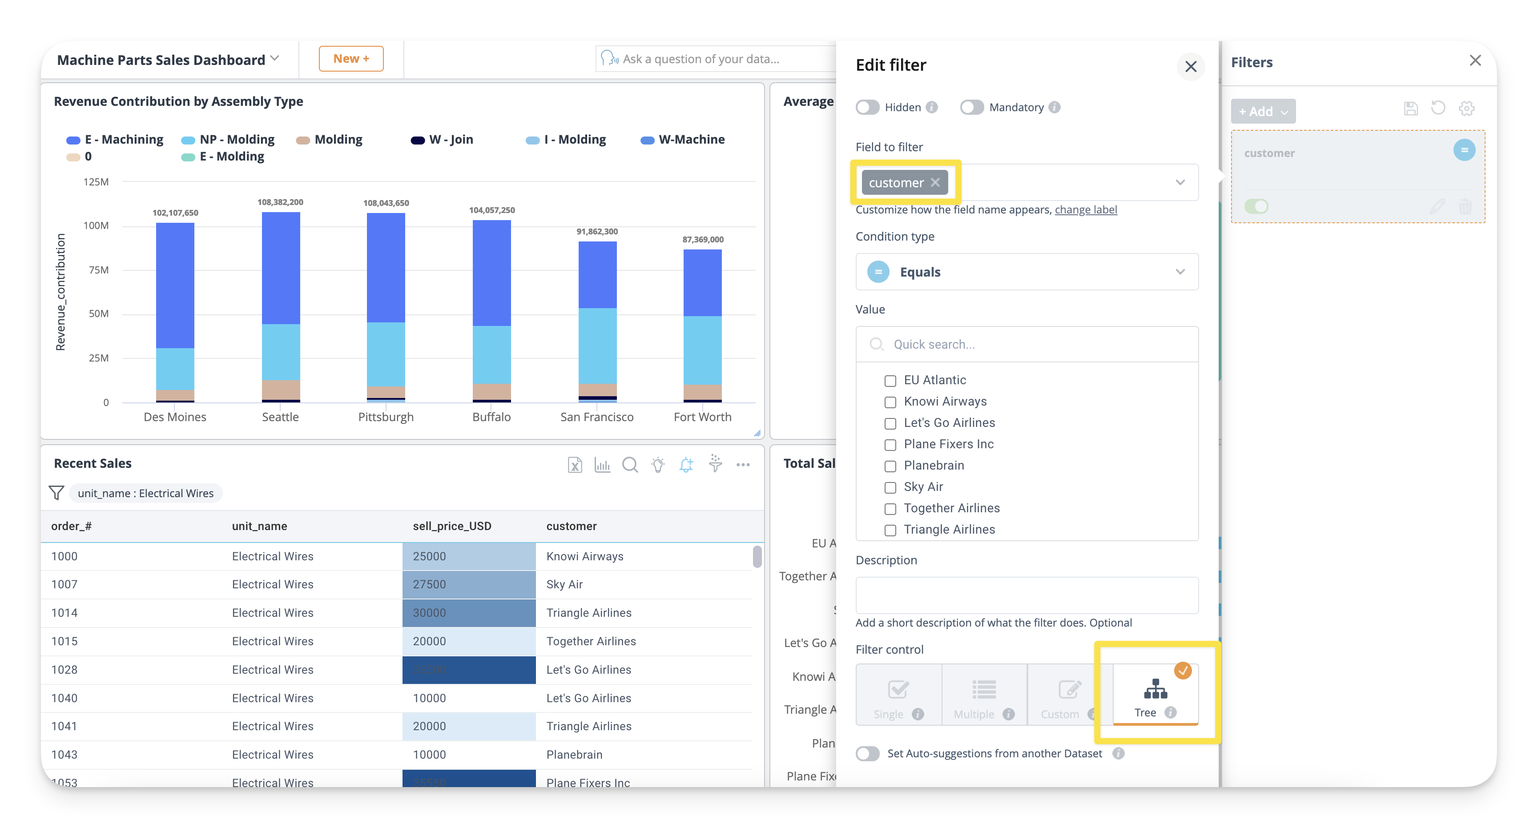Viewport: 1538px width, 828px height.
Task: Toggle the Hidden switch
Action: pos(867,108)
